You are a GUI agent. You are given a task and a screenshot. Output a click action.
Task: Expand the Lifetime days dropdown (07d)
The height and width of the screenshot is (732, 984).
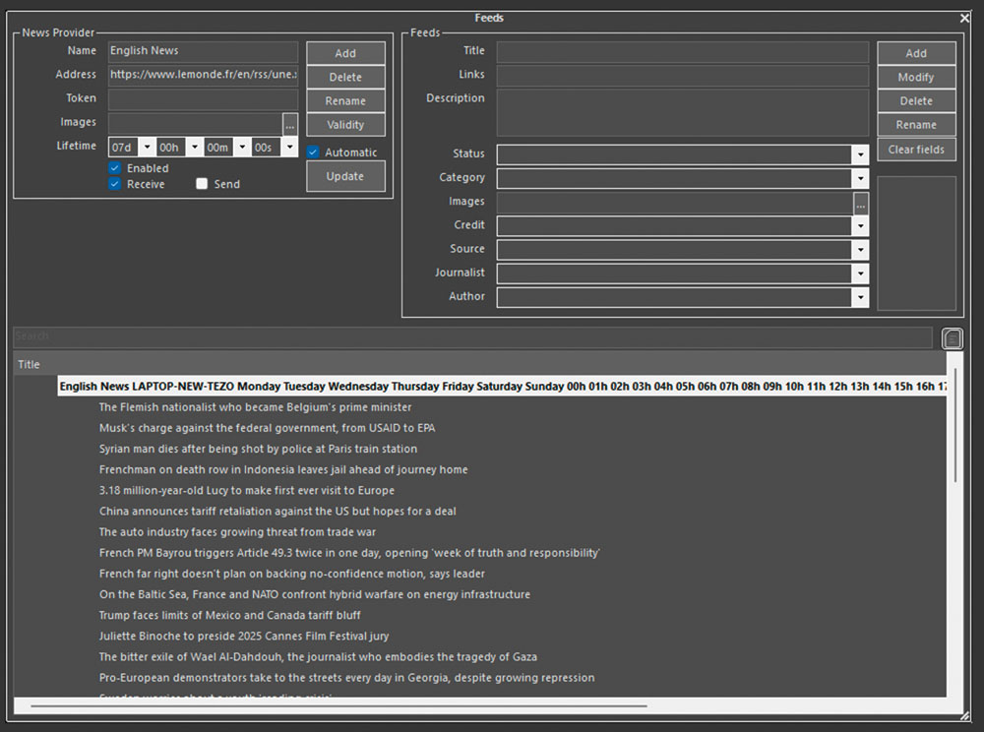pos(147,148)
